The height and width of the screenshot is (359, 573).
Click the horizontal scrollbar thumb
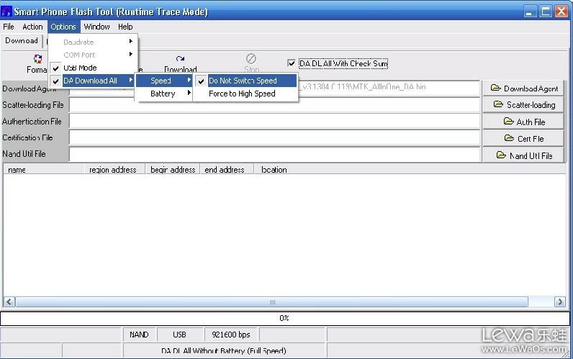[272, 302]
